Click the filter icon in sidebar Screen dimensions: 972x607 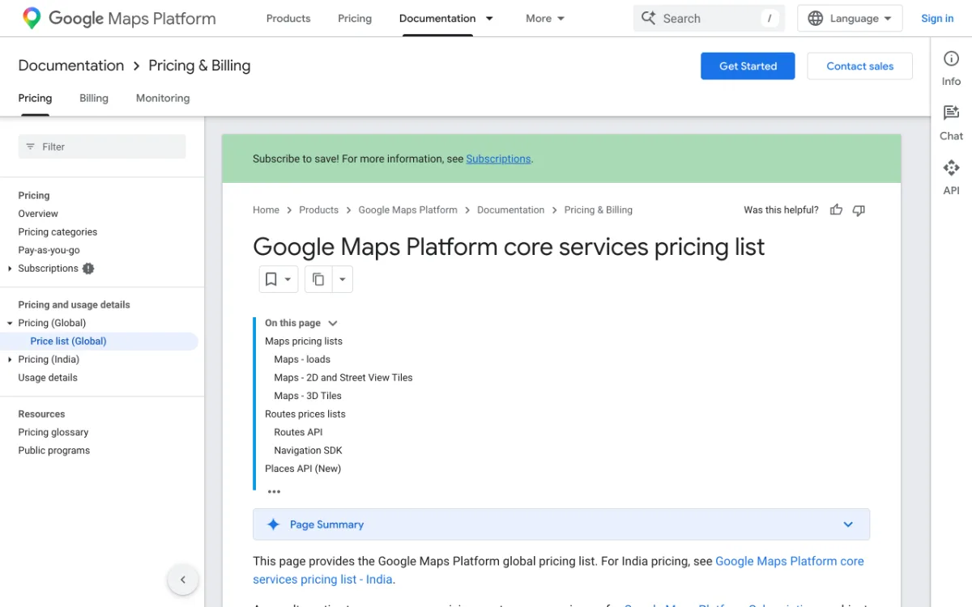click(x=31, y=146)
